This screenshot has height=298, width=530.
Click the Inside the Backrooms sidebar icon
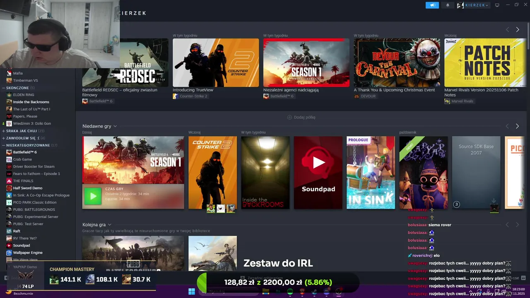pyautogui.click(x=9, y=102)
